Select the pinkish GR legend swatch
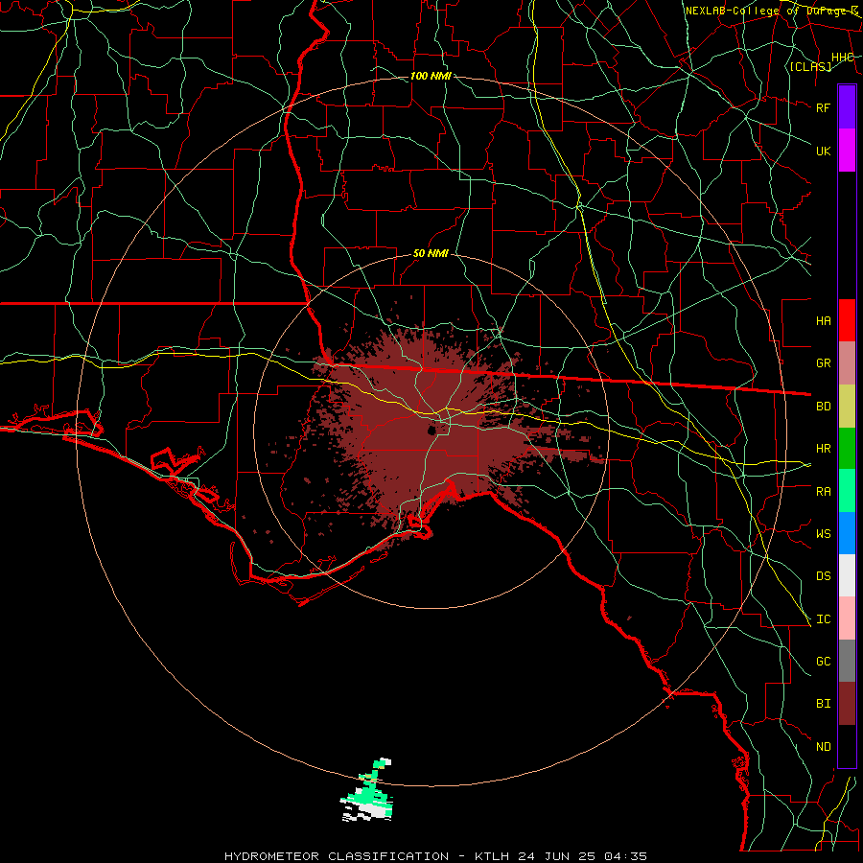Screen dimensions: 863x863 click(847, 363)
